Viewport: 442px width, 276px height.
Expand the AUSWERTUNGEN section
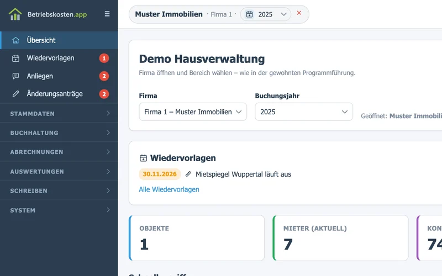[x=59, y=172]
